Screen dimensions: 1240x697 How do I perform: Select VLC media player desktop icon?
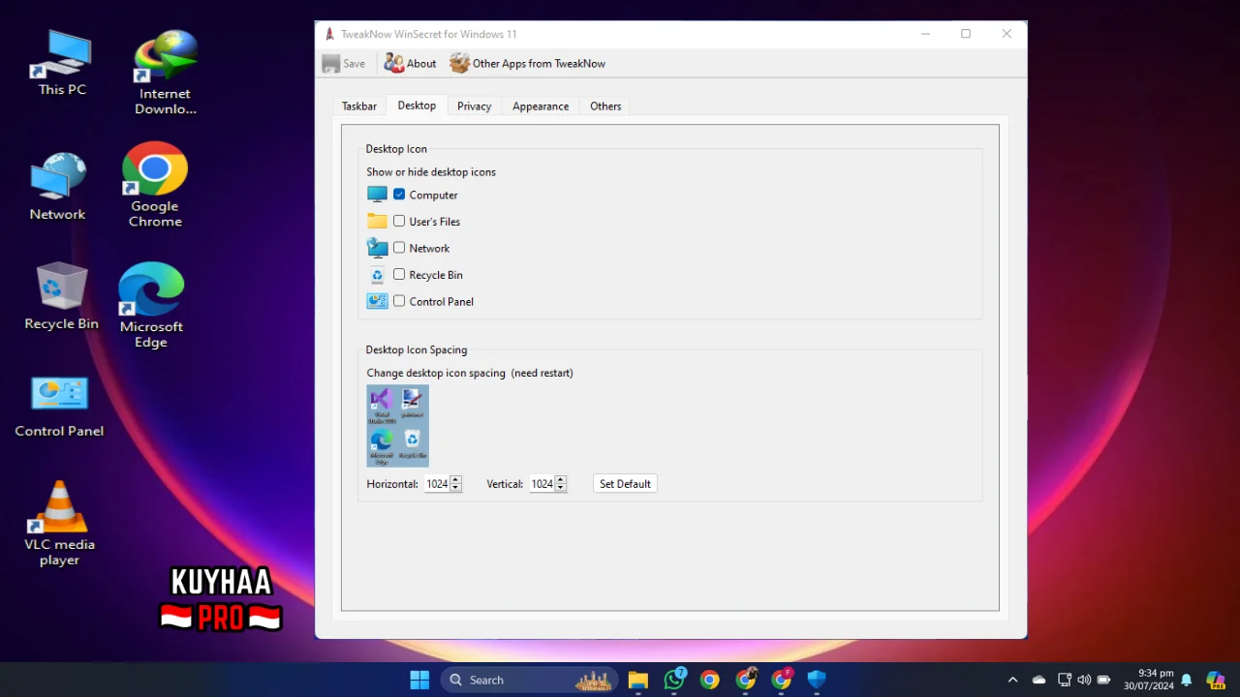click(59, 524)
